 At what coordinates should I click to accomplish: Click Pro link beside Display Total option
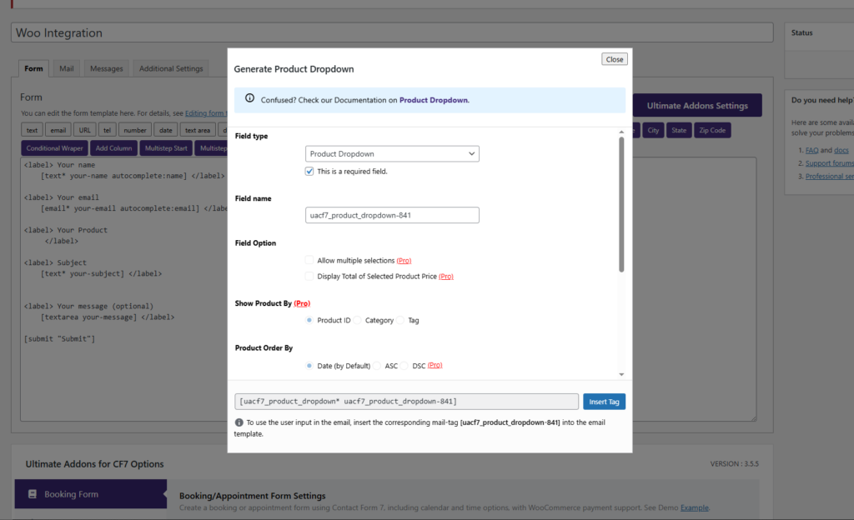446,277
